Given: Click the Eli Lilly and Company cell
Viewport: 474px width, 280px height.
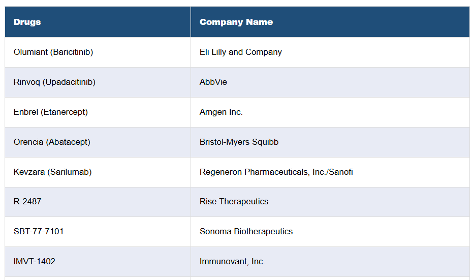Looking at the screenshot, I should [x=241, y=52].
